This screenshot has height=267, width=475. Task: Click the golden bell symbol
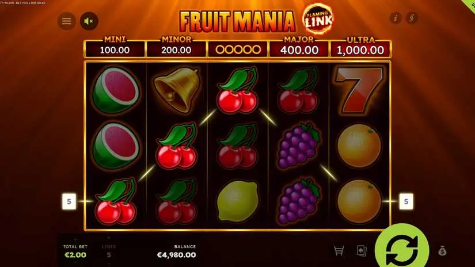point(177,90)
